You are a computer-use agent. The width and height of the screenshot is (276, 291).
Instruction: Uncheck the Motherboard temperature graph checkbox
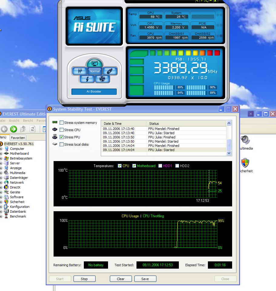tap(134, 166)
